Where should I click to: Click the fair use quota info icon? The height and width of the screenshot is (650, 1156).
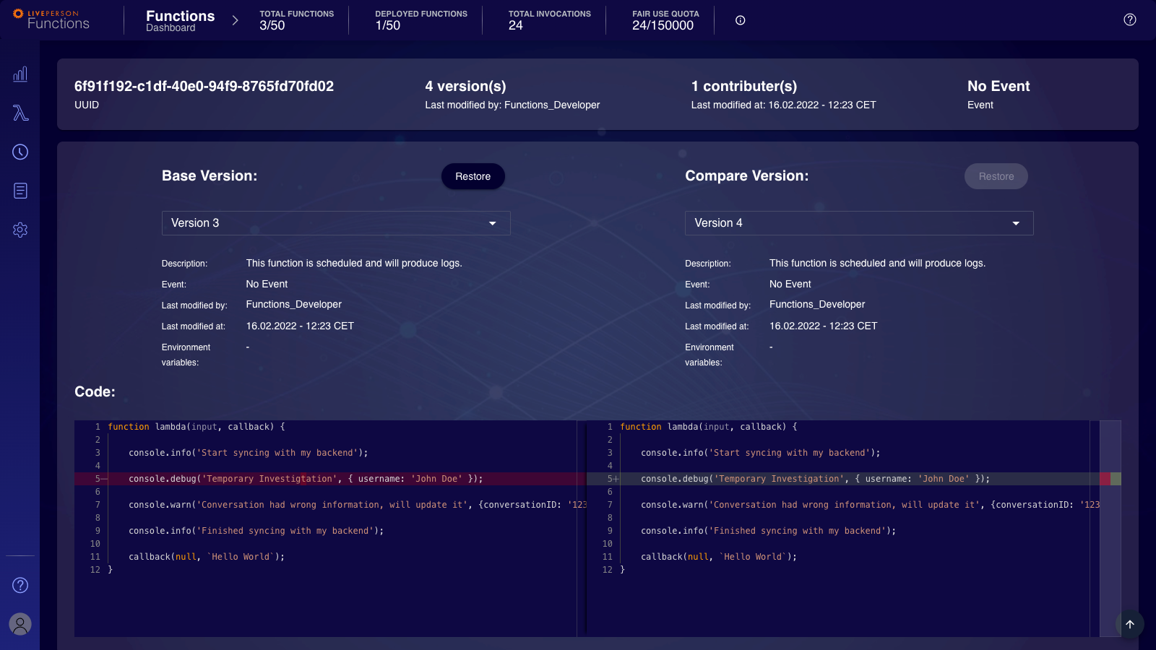[740, 20]
